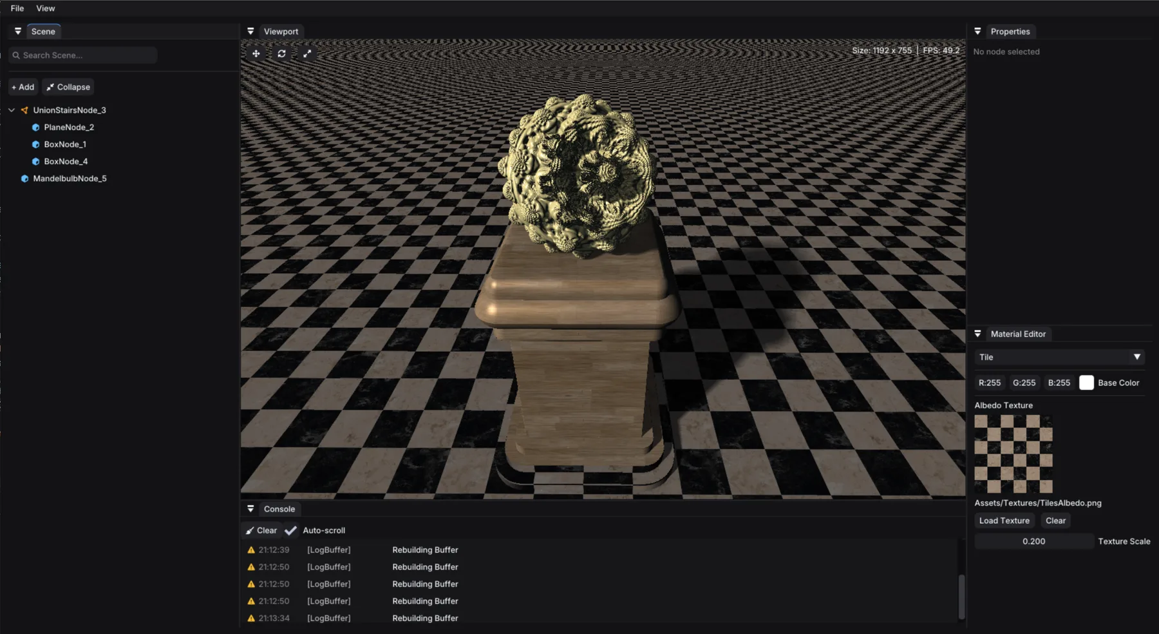The width and height of the screenshot is (1159, 634).
Task: Select the Scene tab
Action: 43,31
